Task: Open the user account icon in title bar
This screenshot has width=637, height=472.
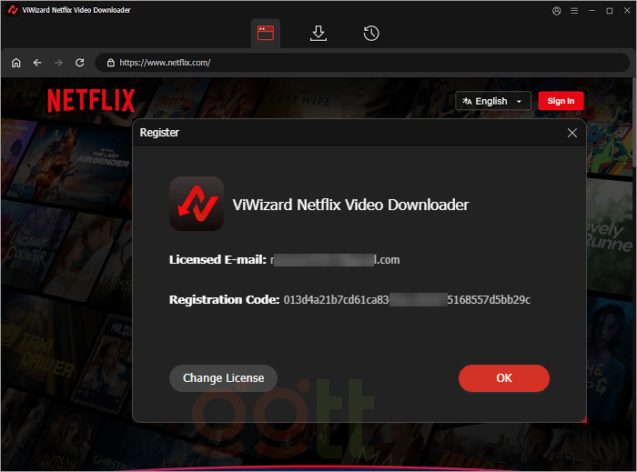Action: tap(556, 10)
